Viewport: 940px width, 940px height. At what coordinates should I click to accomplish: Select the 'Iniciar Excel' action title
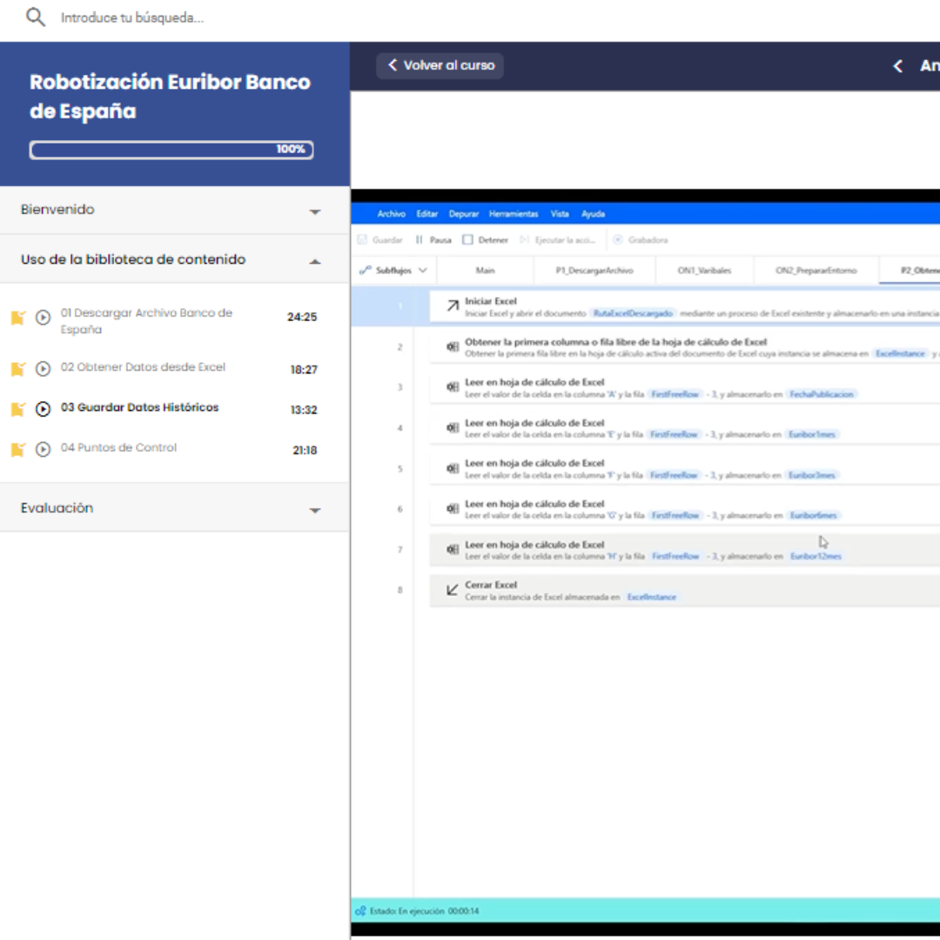click(x=490, y=301)
